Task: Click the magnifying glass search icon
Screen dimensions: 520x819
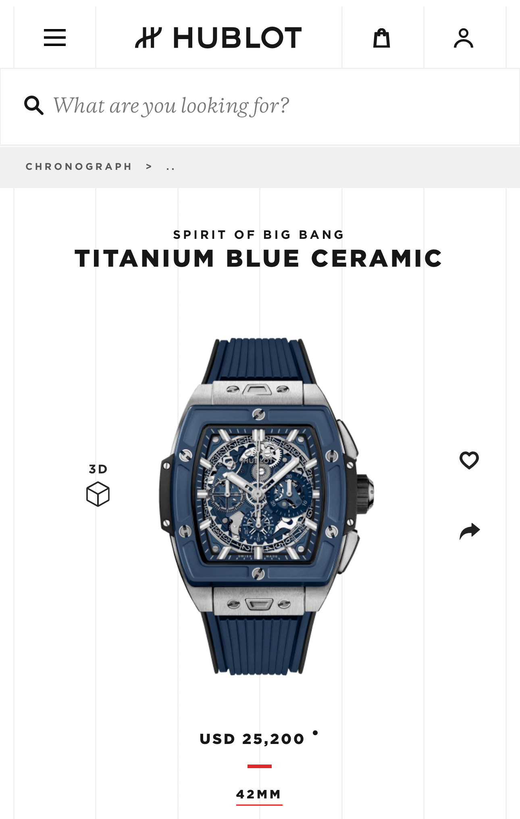Action: (34, 105)
